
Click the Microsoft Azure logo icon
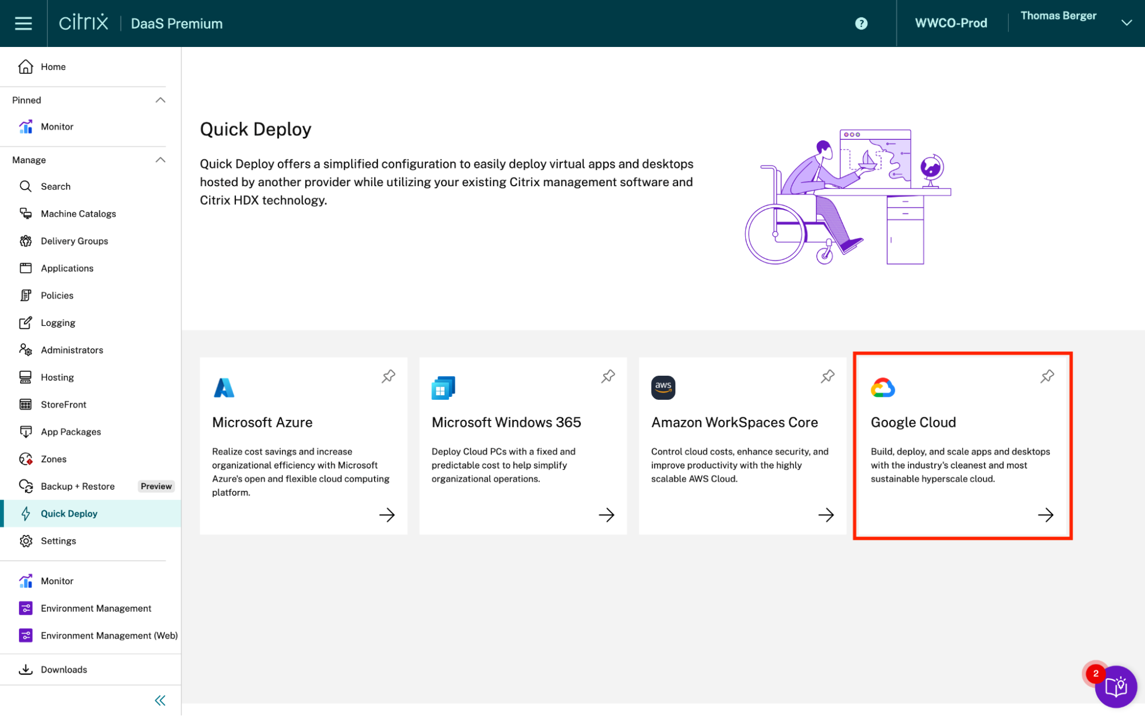[224, 388]
